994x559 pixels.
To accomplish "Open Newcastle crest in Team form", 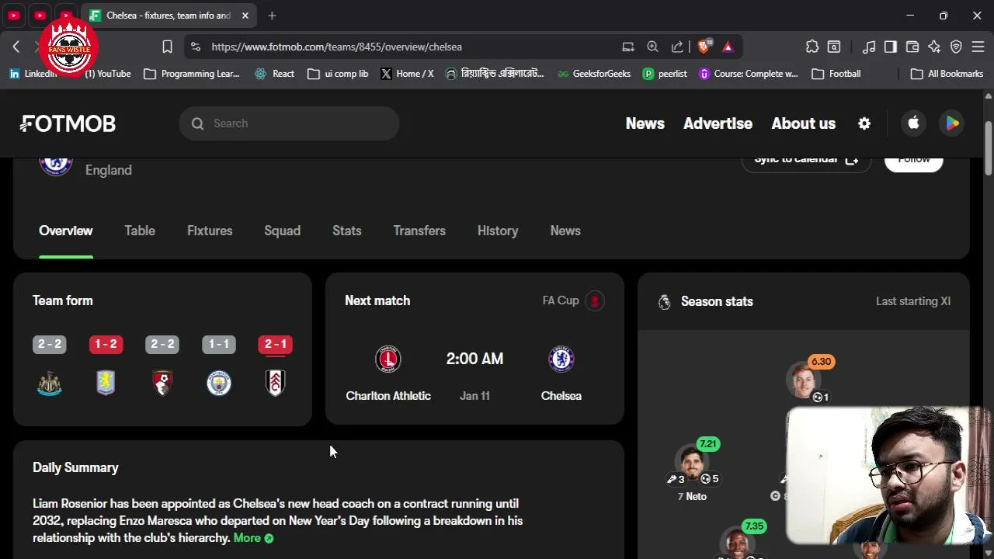I will (50, 383).
